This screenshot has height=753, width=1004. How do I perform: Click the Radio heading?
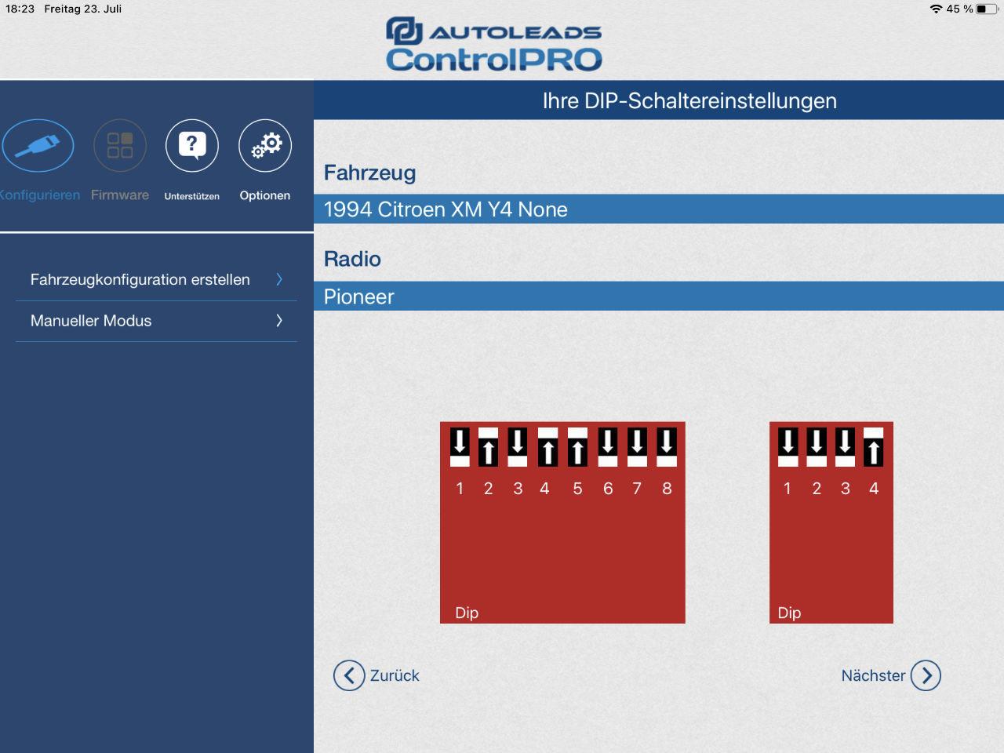click(352, 259)
